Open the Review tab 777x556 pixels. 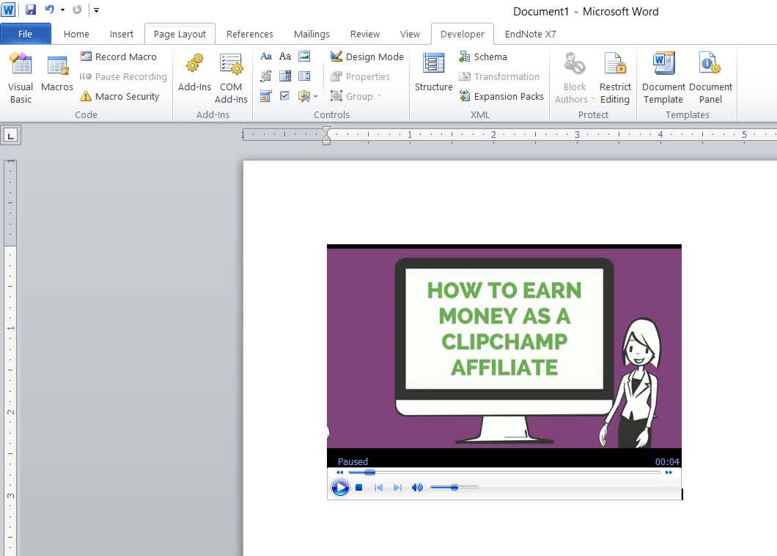pyautogui.click(x=365, y=34)
